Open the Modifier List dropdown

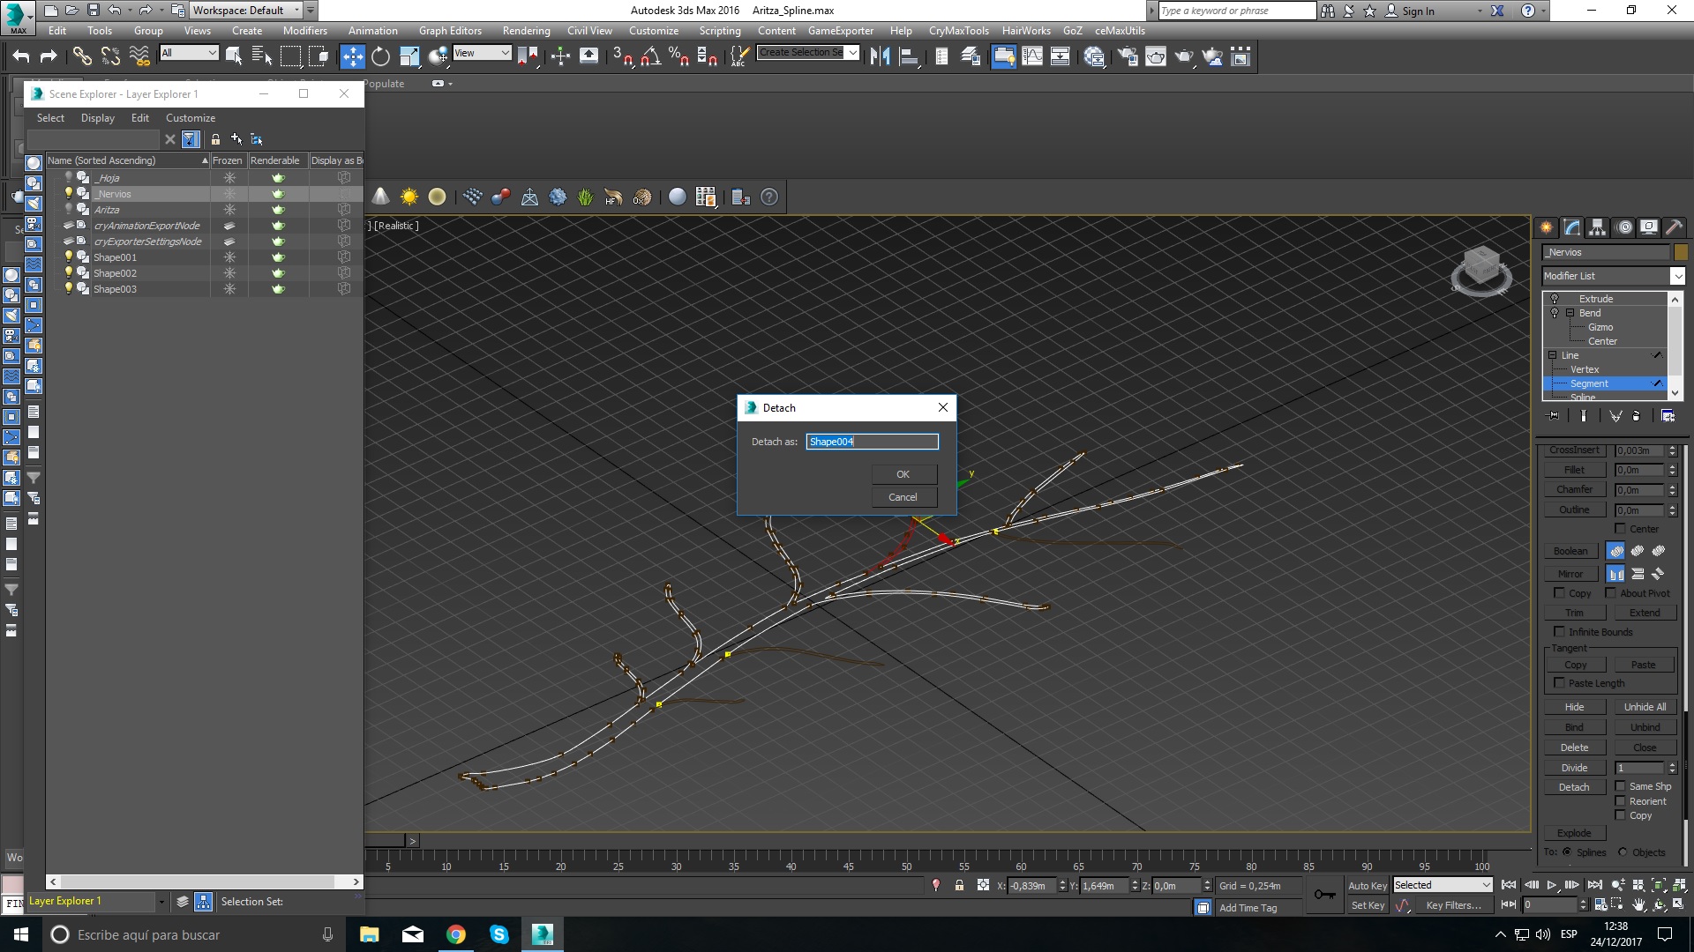1677,276
